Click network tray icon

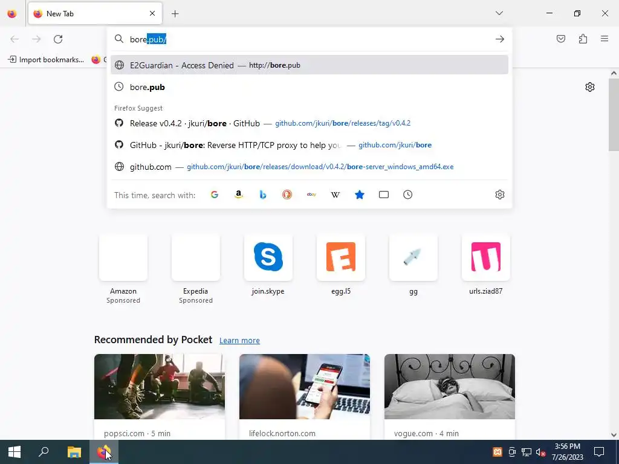tap(527, 452)
